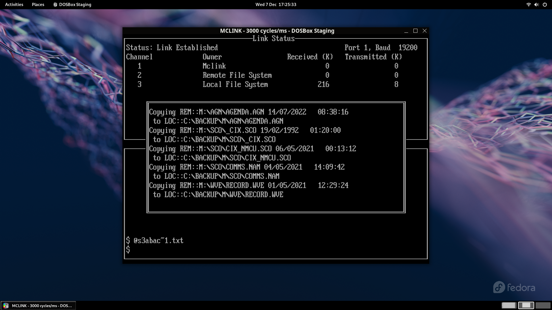Select the second workspace thumbnail
This screenshot has width=552, height=310.
click(x=526, y=305)
